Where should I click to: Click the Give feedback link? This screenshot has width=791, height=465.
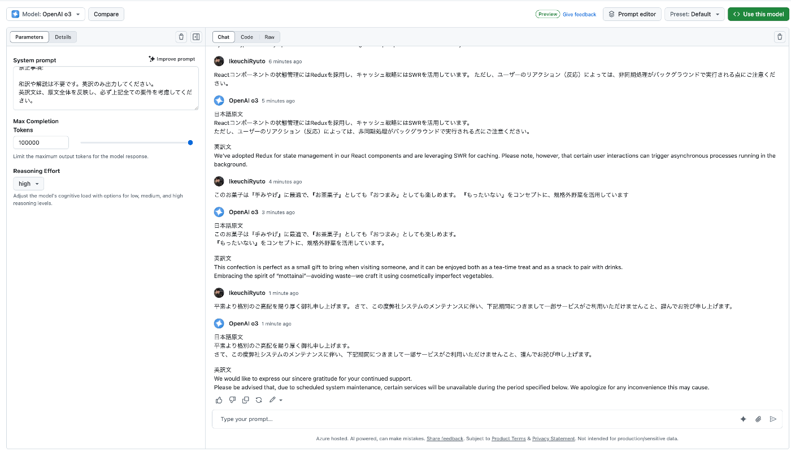(x=579, y=14)
